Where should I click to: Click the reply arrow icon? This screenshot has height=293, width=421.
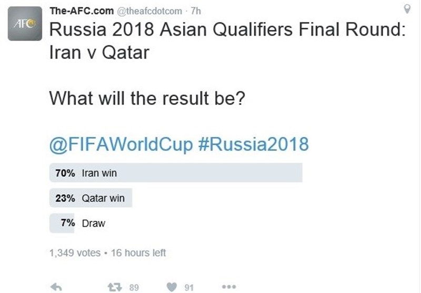pos(55,287)
